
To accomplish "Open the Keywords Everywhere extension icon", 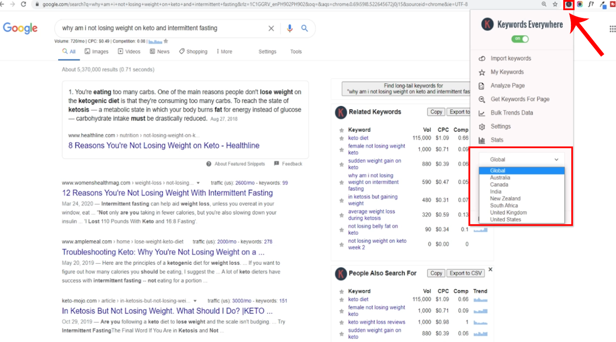I will [569, 4].
